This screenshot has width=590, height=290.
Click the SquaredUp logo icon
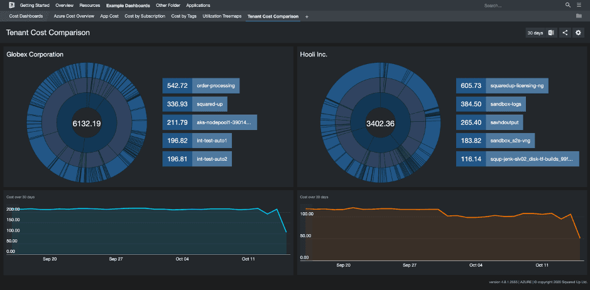tap(12, 5)
